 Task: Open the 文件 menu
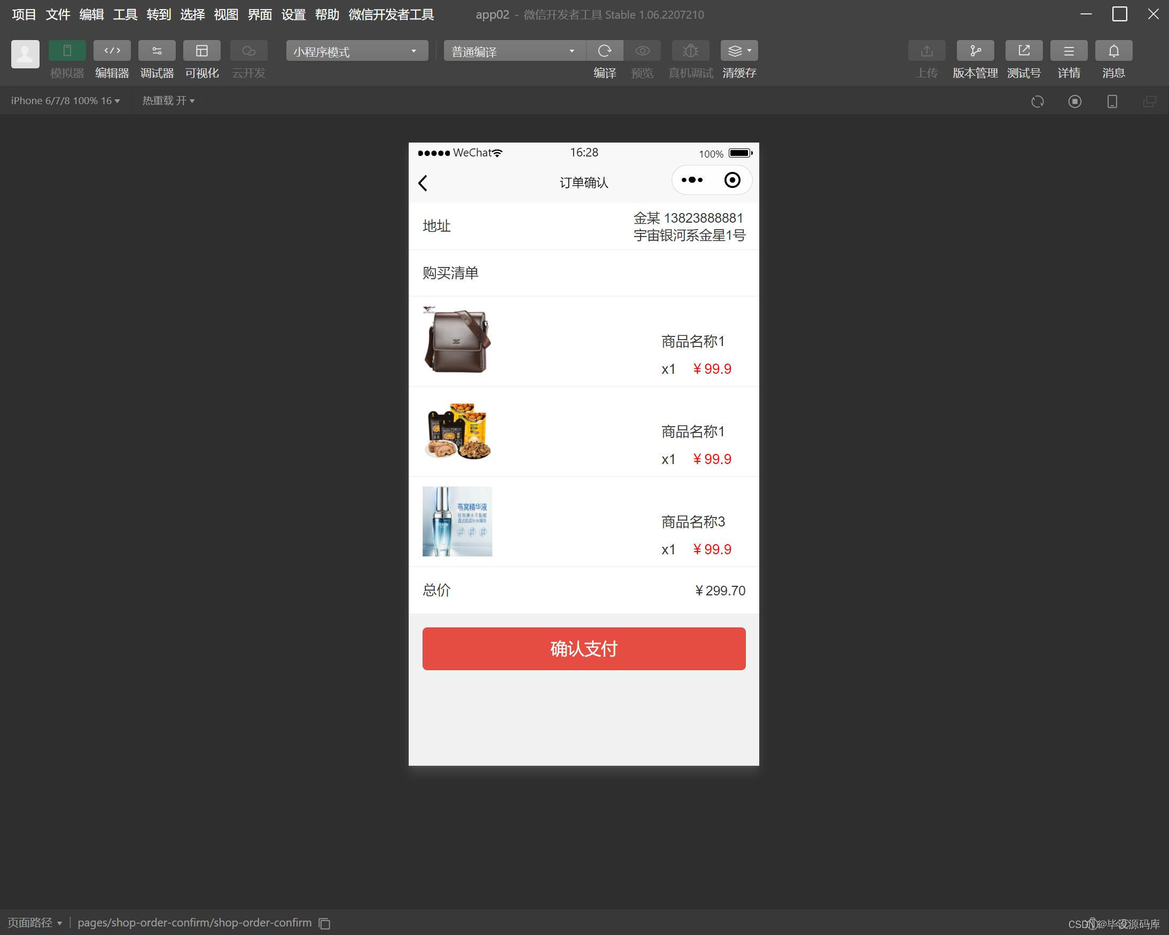[58, 14]
